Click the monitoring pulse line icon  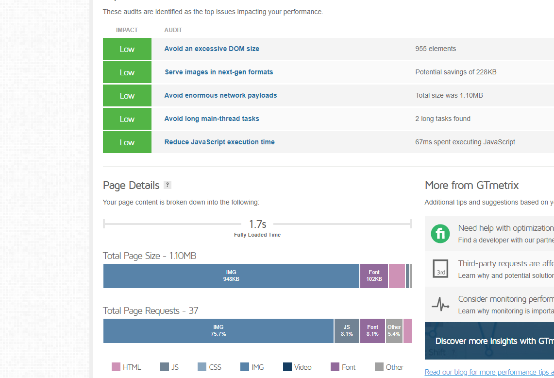440,304
